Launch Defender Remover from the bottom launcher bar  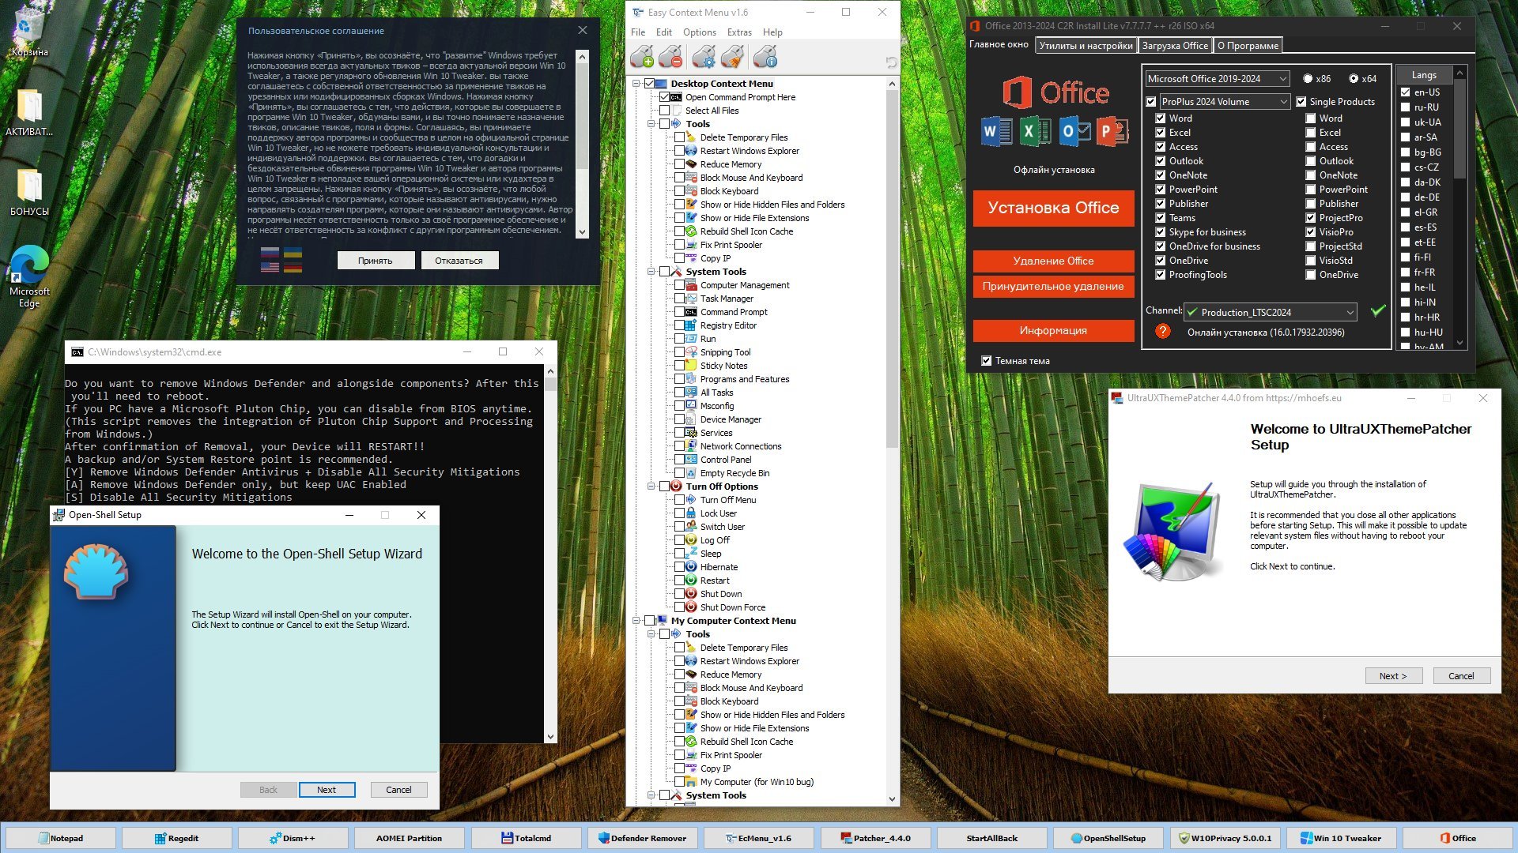(642, 838)
